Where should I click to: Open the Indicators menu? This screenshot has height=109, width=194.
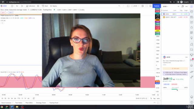pyautogui.click(x=30, y=6)
